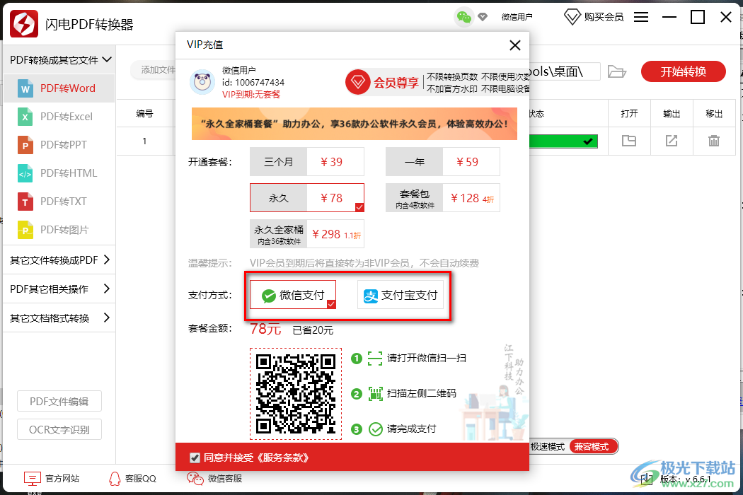743x495 pixels.
Task: Click the payment QR code
Action: coord(296,394)
